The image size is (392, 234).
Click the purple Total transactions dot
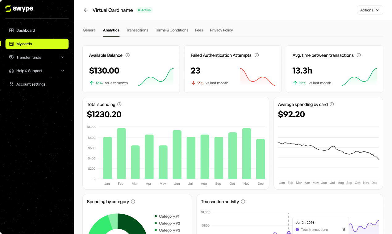[297, 230]
